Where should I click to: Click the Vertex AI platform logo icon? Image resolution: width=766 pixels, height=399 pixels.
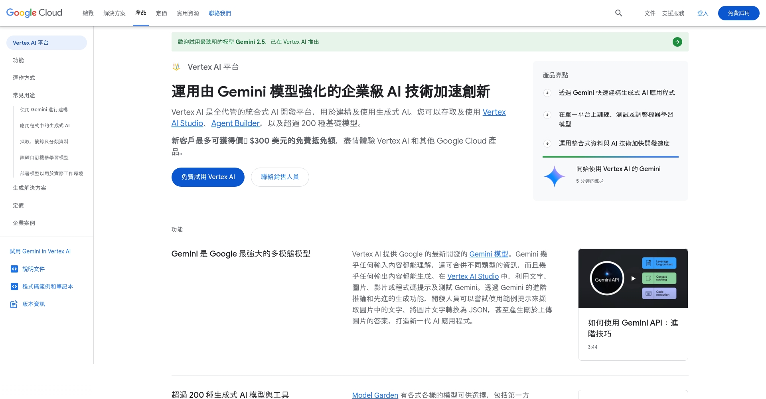(176, 67)
